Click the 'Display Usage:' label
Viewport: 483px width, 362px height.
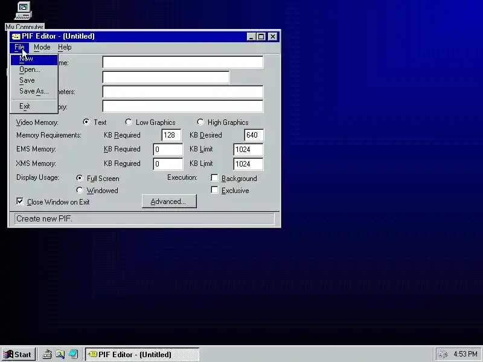coord(37,177)
